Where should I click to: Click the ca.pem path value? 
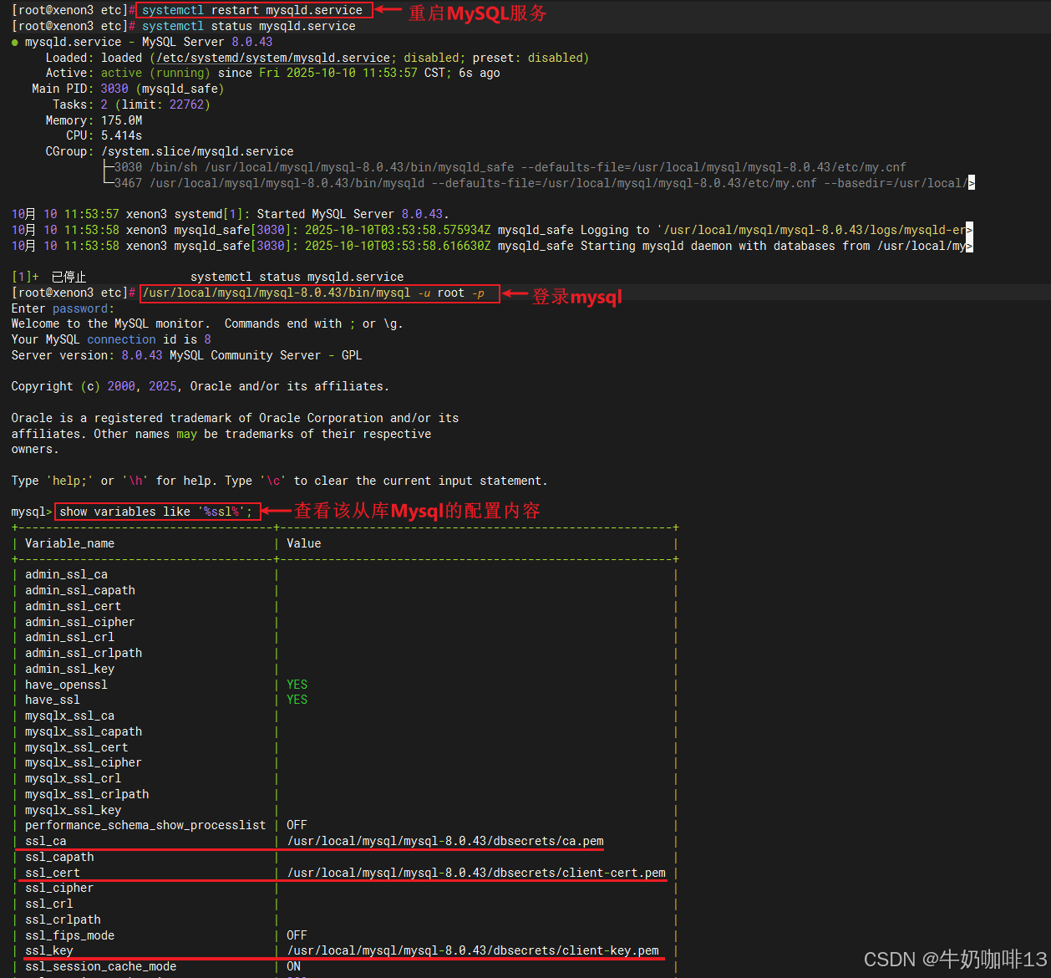point(445,841)
